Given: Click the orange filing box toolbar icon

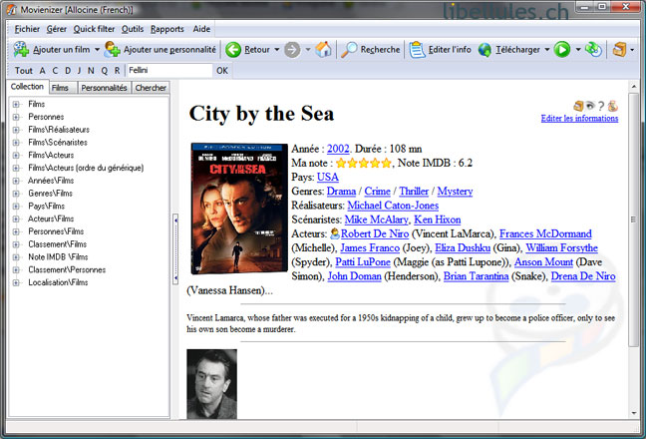Looking at the screenshot, I should click(x=619, y=50).
